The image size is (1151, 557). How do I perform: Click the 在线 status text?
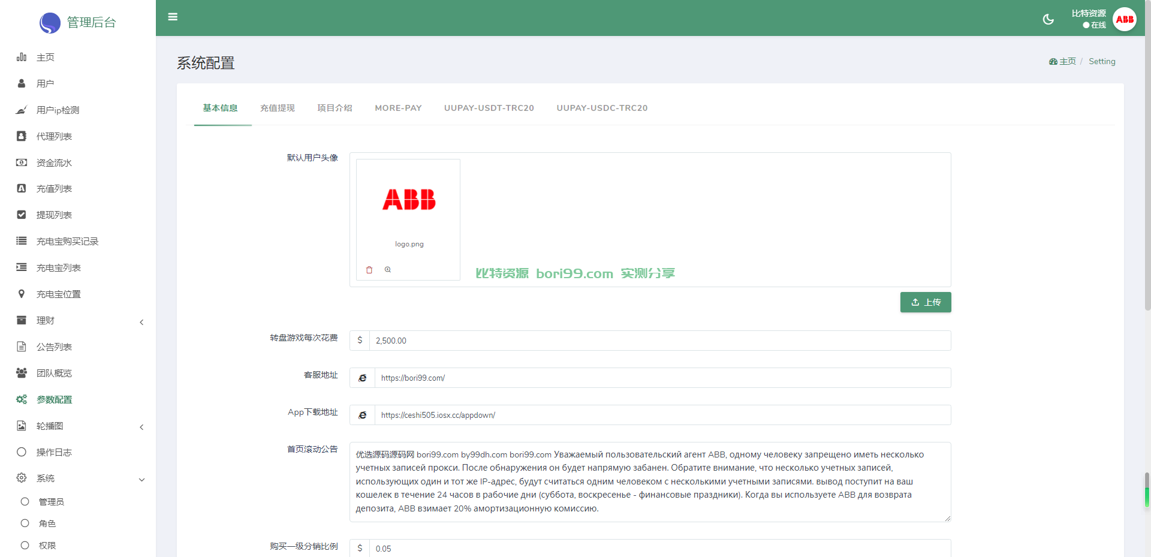tap(1098, 25)
